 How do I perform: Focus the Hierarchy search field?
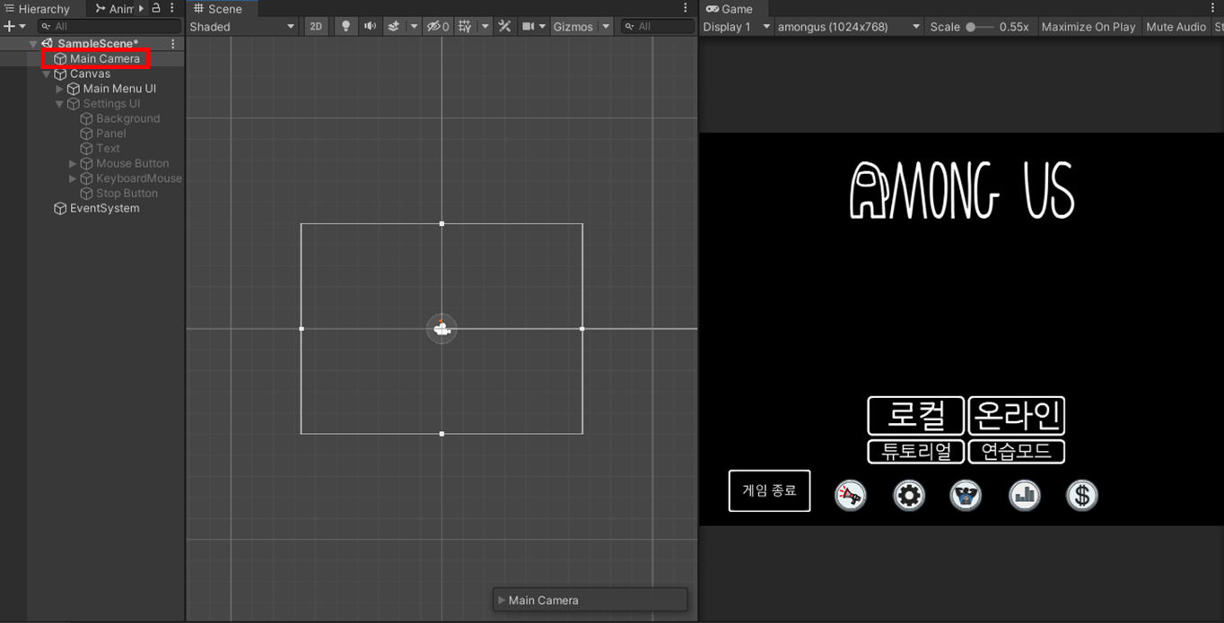[109, 27]
